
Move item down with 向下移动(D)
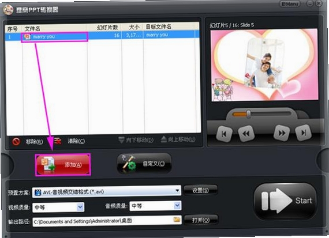[136, 140]
